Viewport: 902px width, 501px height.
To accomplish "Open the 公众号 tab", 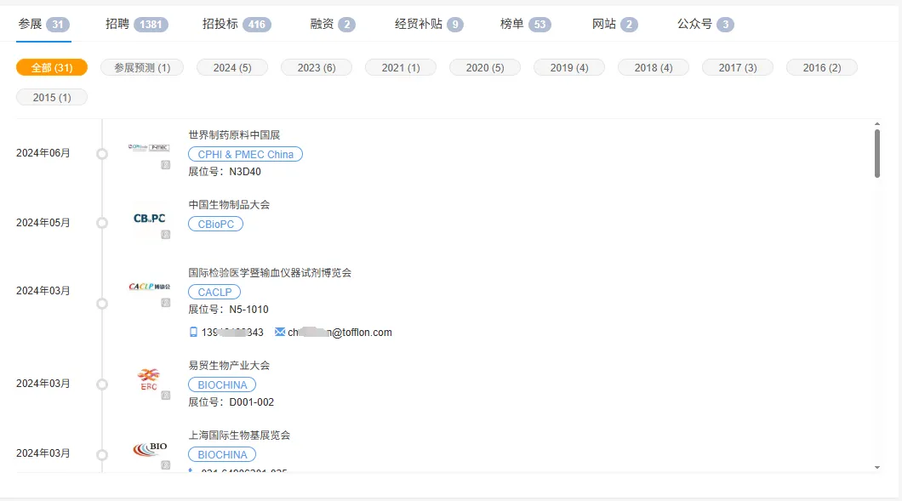I will tap(705, 24).
